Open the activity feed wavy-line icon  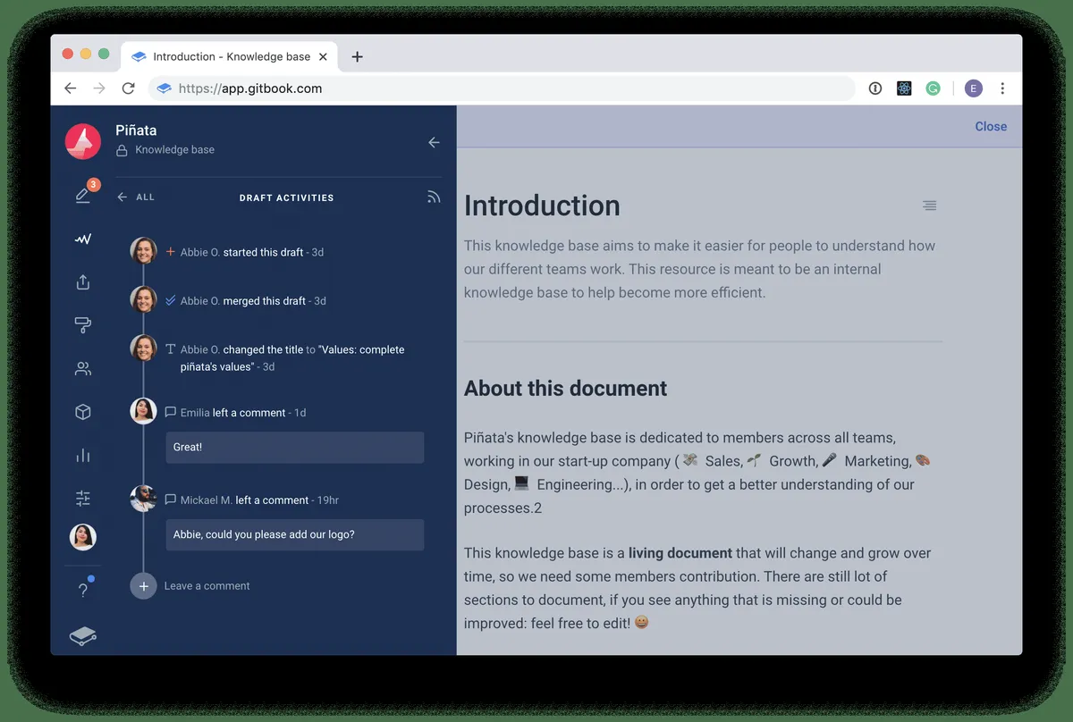tap(82, 239)
